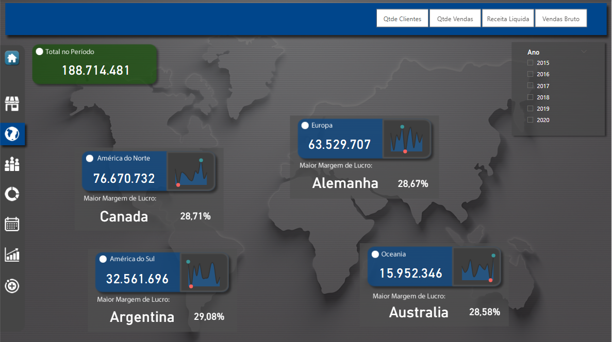
Task: Tick the 2020 year checkbox
Action: [x=530, y=120]
